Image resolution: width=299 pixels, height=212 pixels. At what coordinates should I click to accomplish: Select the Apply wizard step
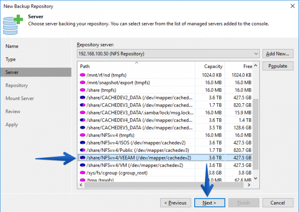(12, 125)
